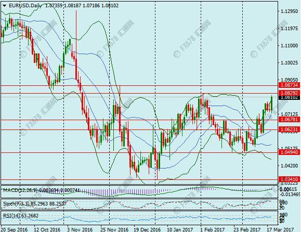Click the 1.08734 red price level label
This screenshot has height=232, width=301.
tap(289, 85)
